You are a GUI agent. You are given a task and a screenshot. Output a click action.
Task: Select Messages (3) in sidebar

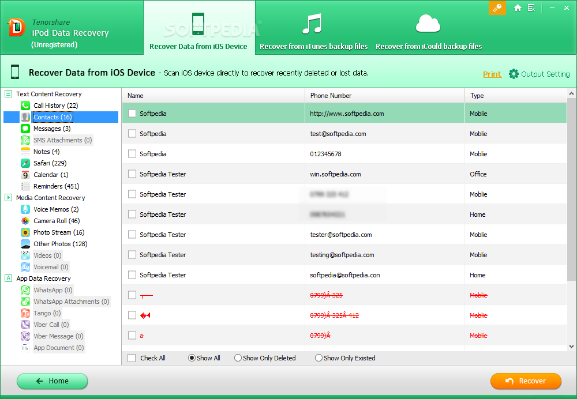52,129
